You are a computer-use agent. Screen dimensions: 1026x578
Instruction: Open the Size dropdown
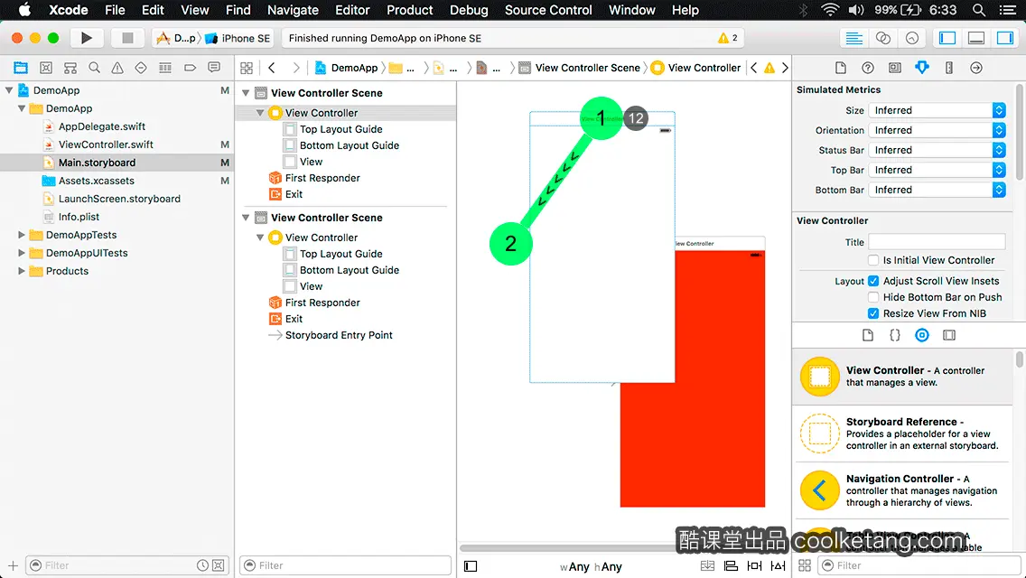point(937,110)
